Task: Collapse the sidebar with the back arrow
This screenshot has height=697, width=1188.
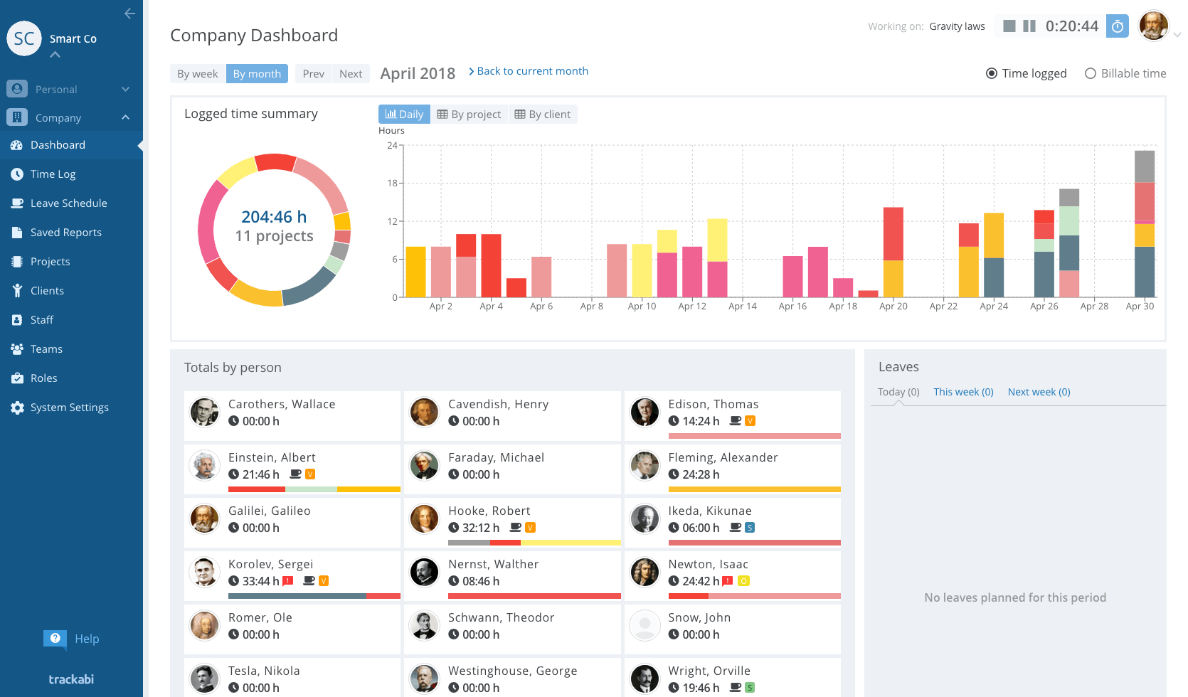Action: click(129, 14)
